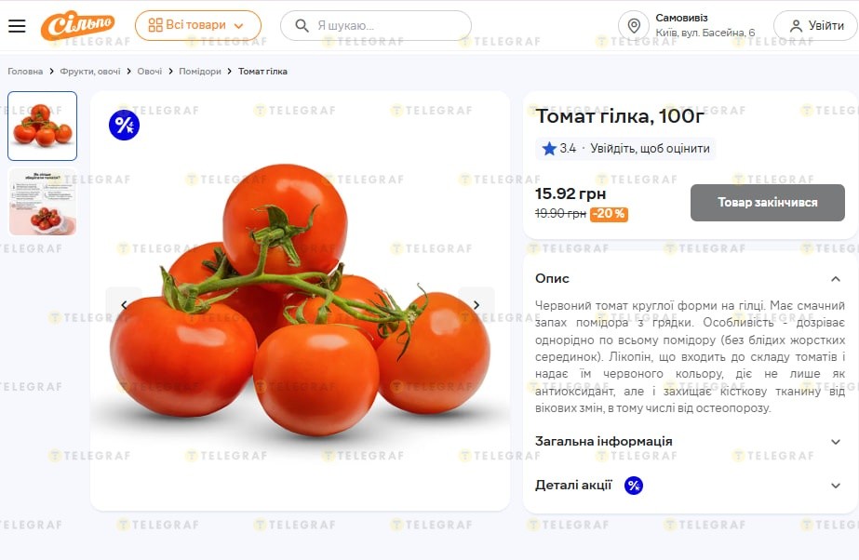859x560 pixels.
Task: Select the second product thumbnail
Action: 43,201
